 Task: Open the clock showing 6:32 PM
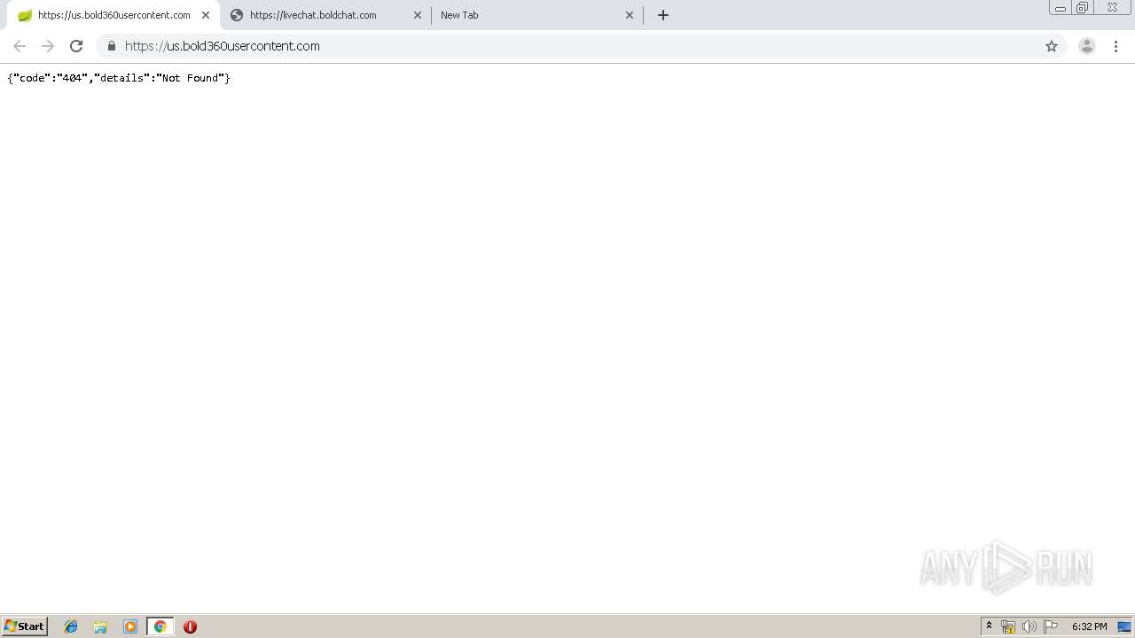coord(1089,626)
